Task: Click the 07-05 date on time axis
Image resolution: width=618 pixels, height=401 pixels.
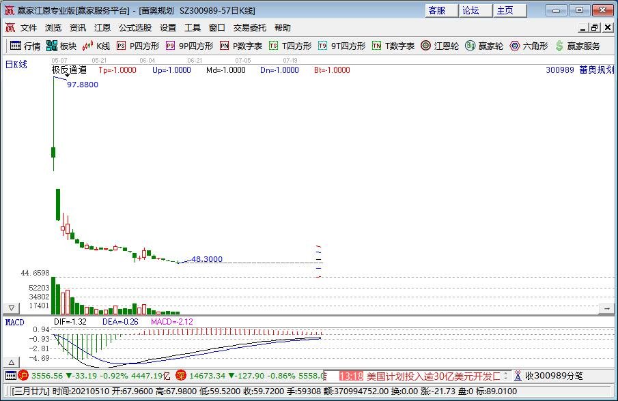Action: tap(243, 60)
